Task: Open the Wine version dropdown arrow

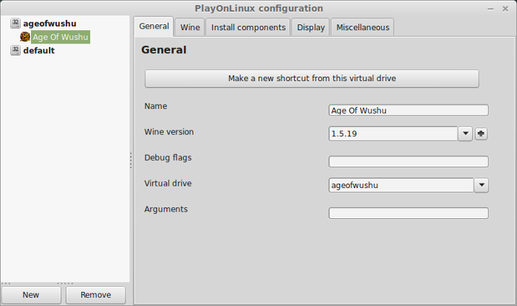Action: pos(465,133)
